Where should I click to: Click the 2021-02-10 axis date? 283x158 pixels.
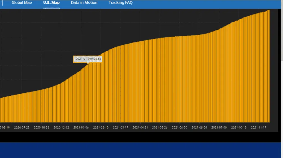pos(101,128)
